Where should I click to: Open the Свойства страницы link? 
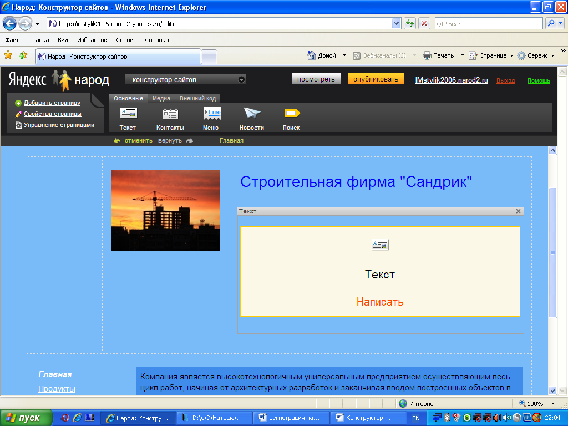pos(53,114)
